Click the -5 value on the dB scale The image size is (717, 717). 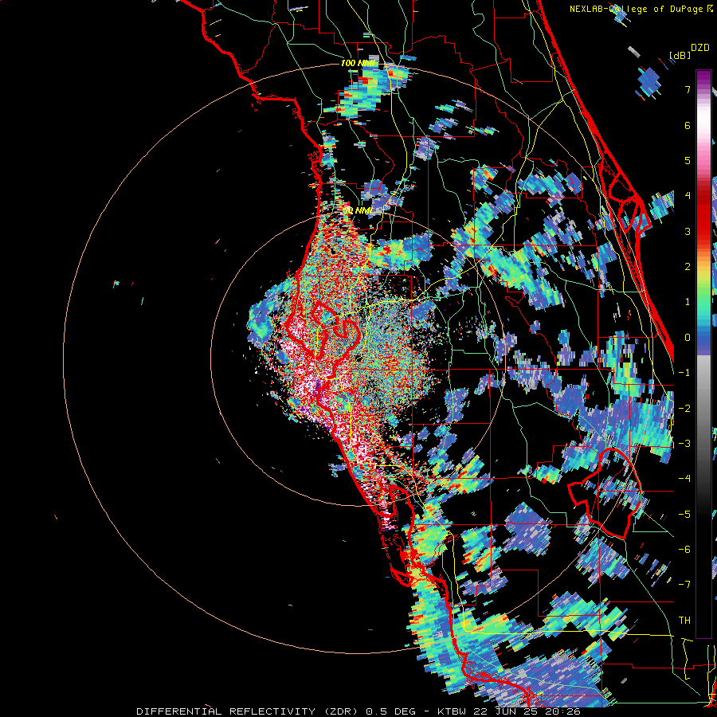point(684,515)
